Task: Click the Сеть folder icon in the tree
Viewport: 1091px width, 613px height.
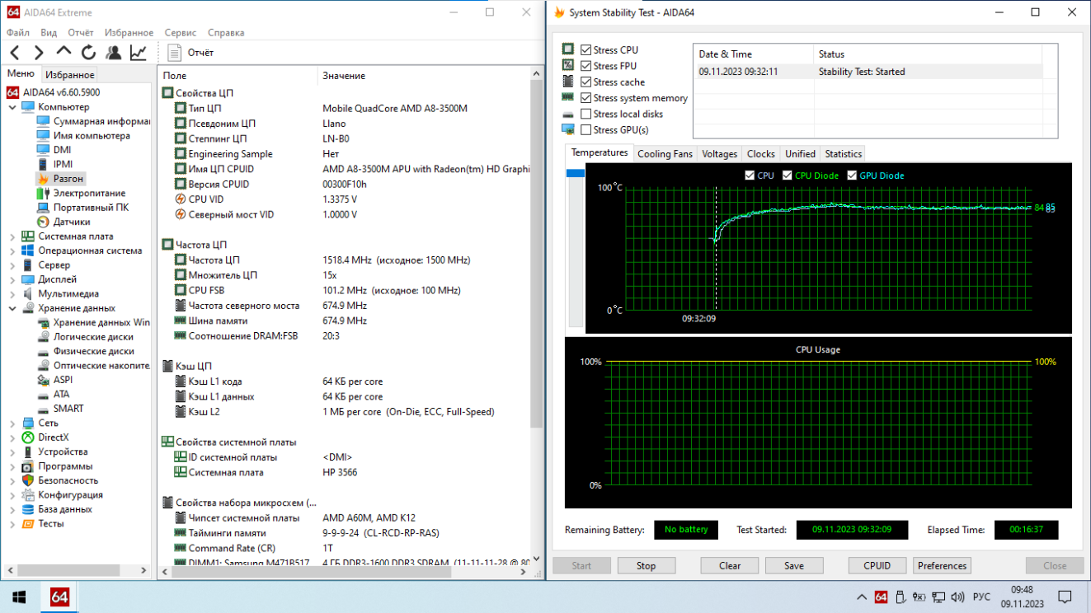Action: click(x=28, y=423)
